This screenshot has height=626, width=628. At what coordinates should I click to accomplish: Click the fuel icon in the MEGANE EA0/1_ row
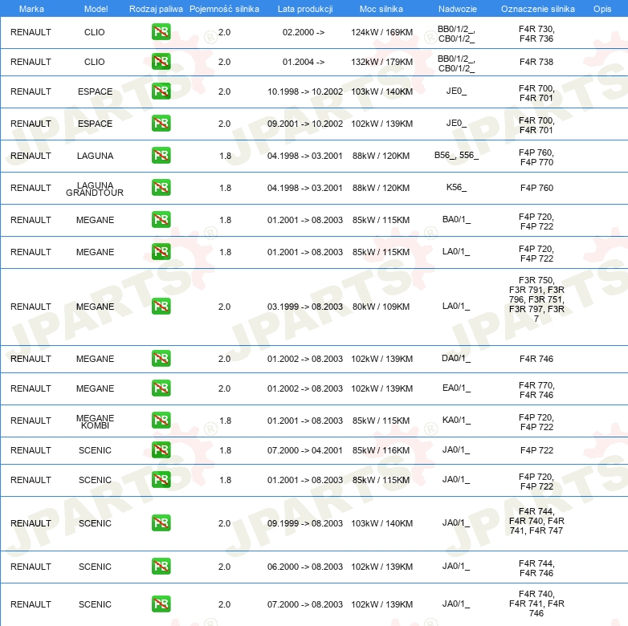(x=161, y=388)
